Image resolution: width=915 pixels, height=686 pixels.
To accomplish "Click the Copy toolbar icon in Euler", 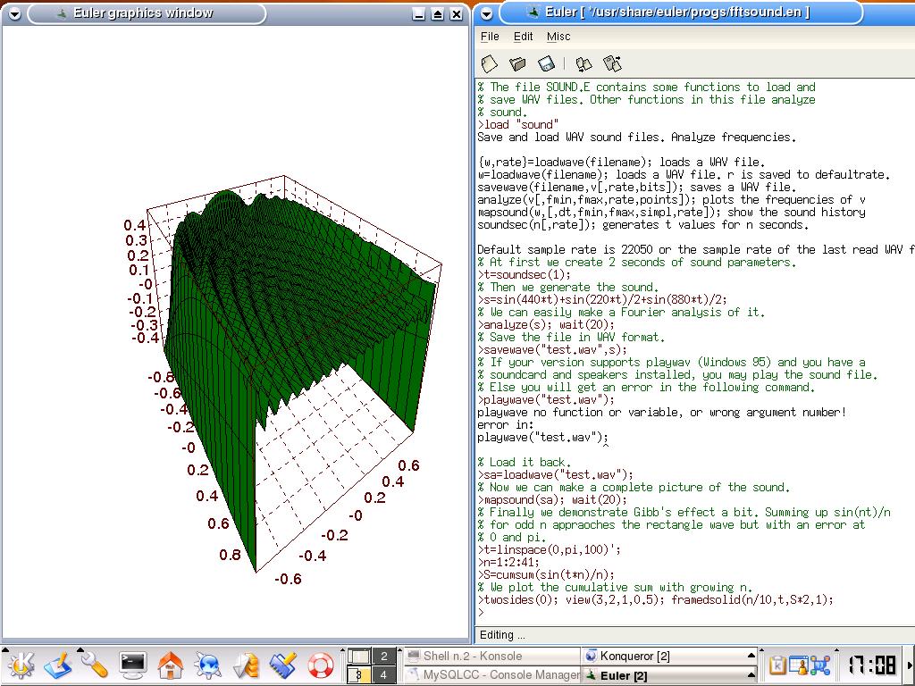I will [583, 63].
